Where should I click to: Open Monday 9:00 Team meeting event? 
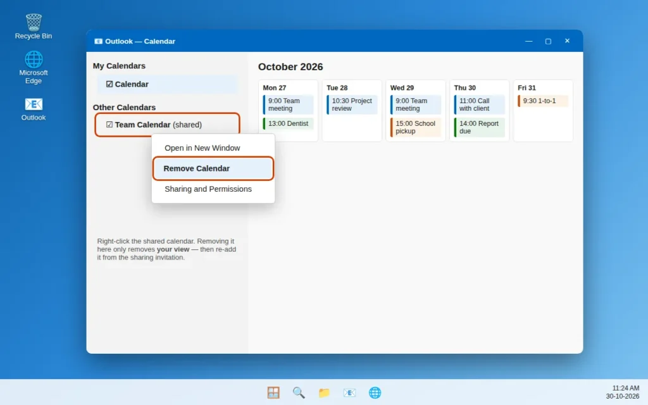pos(288,104)
